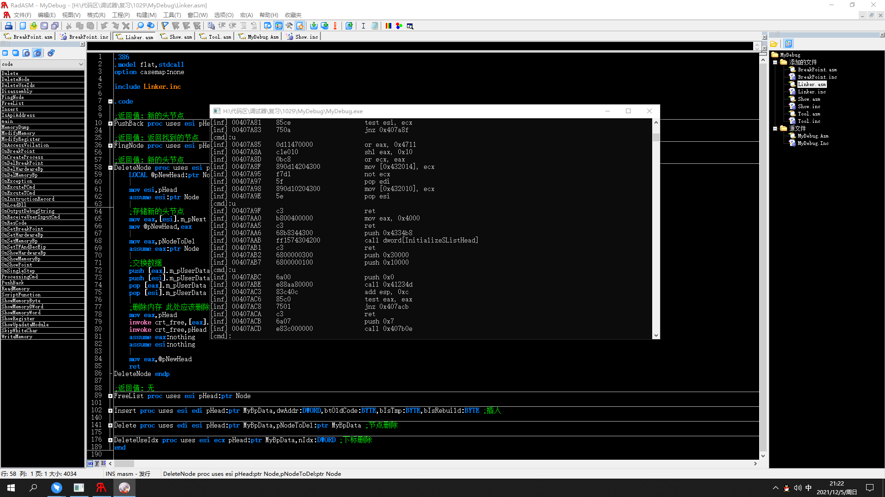
Task: Expand the folded PushBack proc block
Action: click(110, 124)
